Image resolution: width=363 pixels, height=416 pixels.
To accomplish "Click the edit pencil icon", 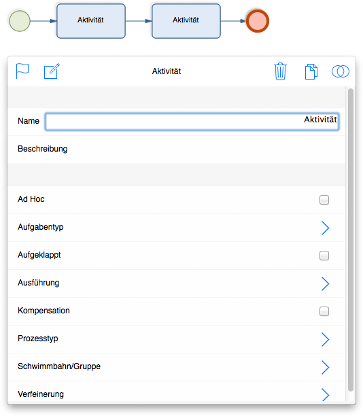I will (x=52, y=71).
